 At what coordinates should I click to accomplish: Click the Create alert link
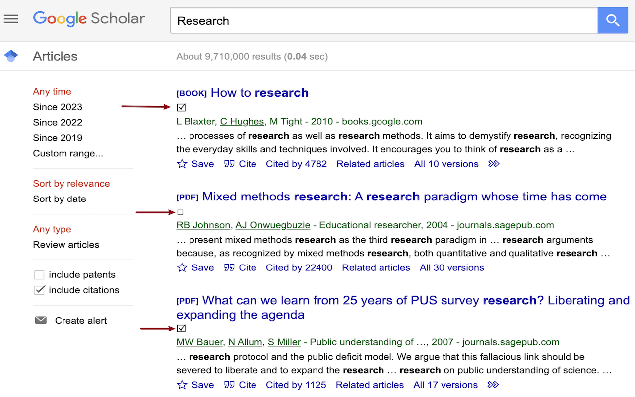[x=81, y=321]
